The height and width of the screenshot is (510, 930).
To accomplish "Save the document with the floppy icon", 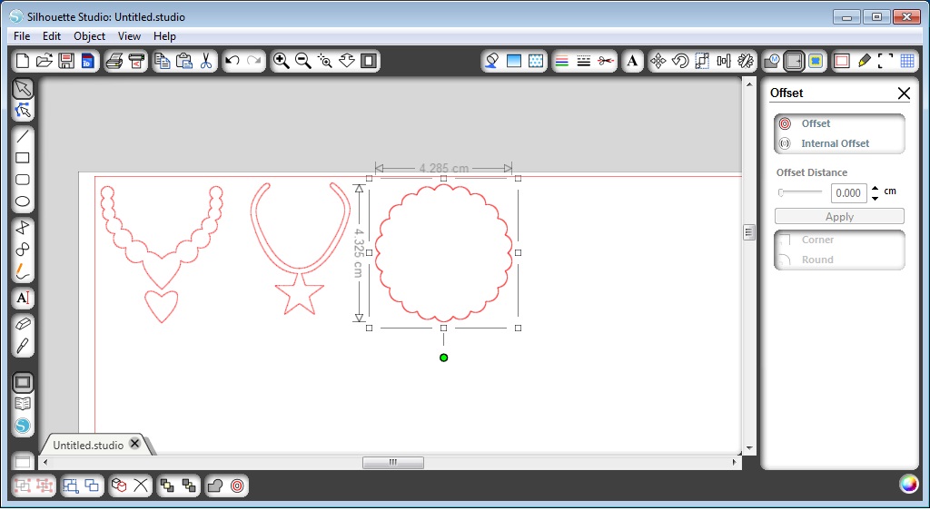I will click(x=66, y=61).
